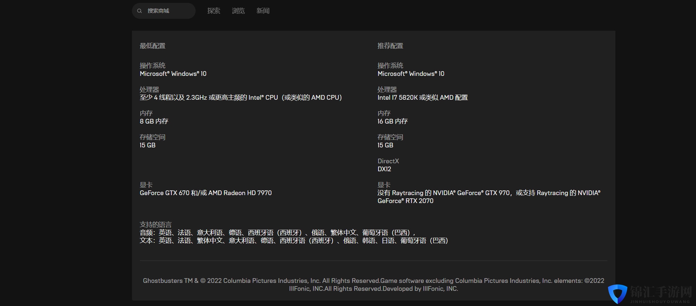
Task: Click recommended 处理器 label
Action: tap(387, 90)
